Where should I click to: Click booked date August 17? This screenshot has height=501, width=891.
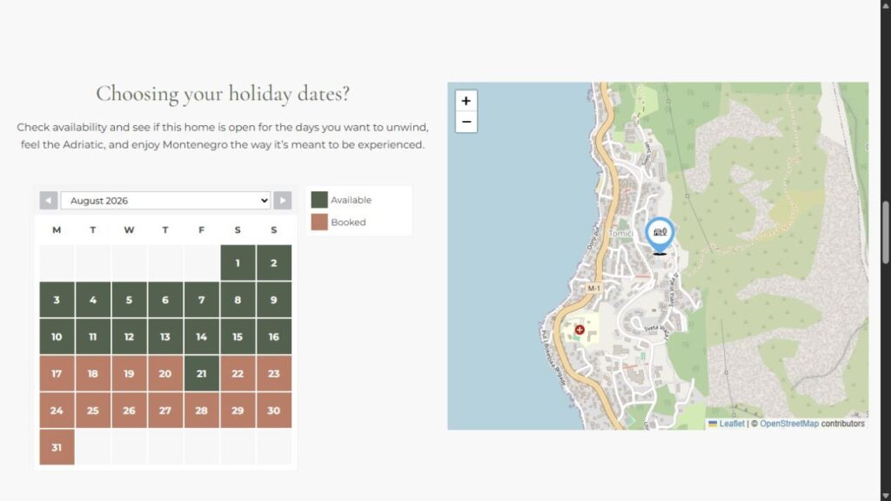(x=57, y=374)
